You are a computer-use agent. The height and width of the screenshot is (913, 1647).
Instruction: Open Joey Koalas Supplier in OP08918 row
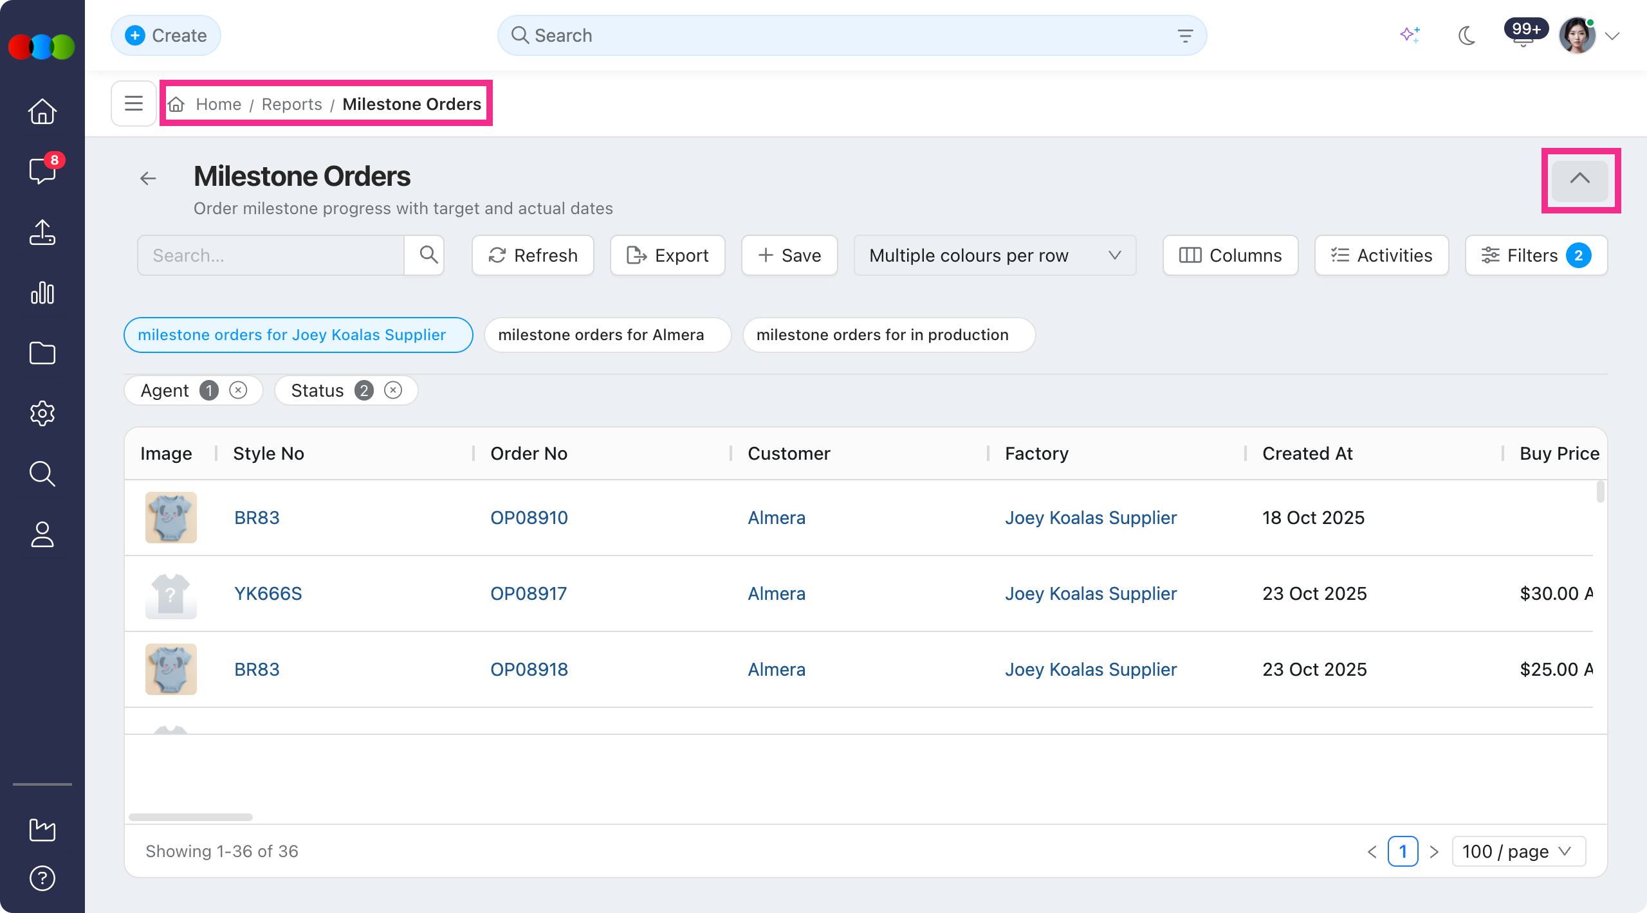(x=1090, y=669)
